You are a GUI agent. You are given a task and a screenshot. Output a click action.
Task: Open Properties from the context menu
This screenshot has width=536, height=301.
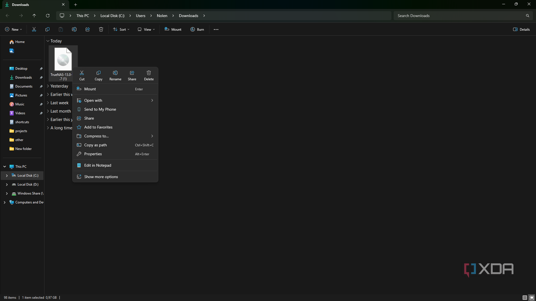click(115, 154)
